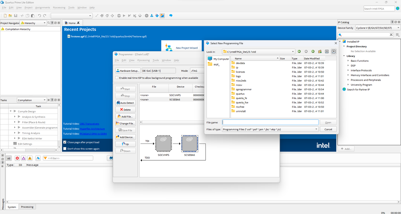Go to parent directory in file dialog
The height and width of the screenshot is (214, 401).
pyautogui.click(x=313, y=52)
